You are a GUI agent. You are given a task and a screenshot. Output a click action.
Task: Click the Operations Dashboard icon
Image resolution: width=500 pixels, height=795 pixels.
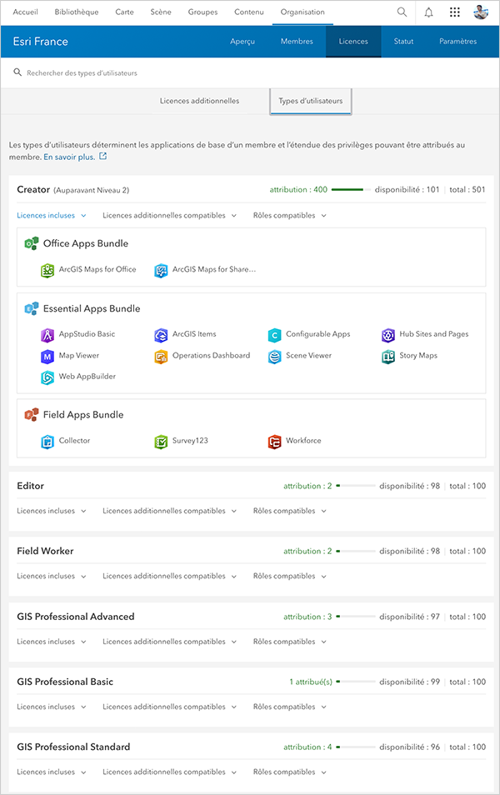coord(162,356)
